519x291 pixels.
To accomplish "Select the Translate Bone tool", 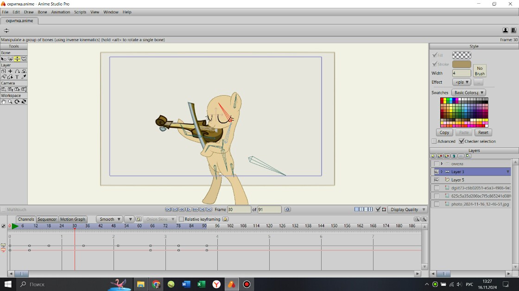I will (x=10, y=59).
